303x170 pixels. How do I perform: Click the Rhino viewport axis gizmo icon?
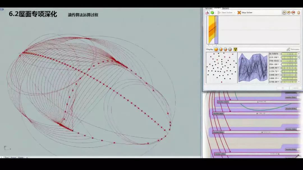coord(7,148)
